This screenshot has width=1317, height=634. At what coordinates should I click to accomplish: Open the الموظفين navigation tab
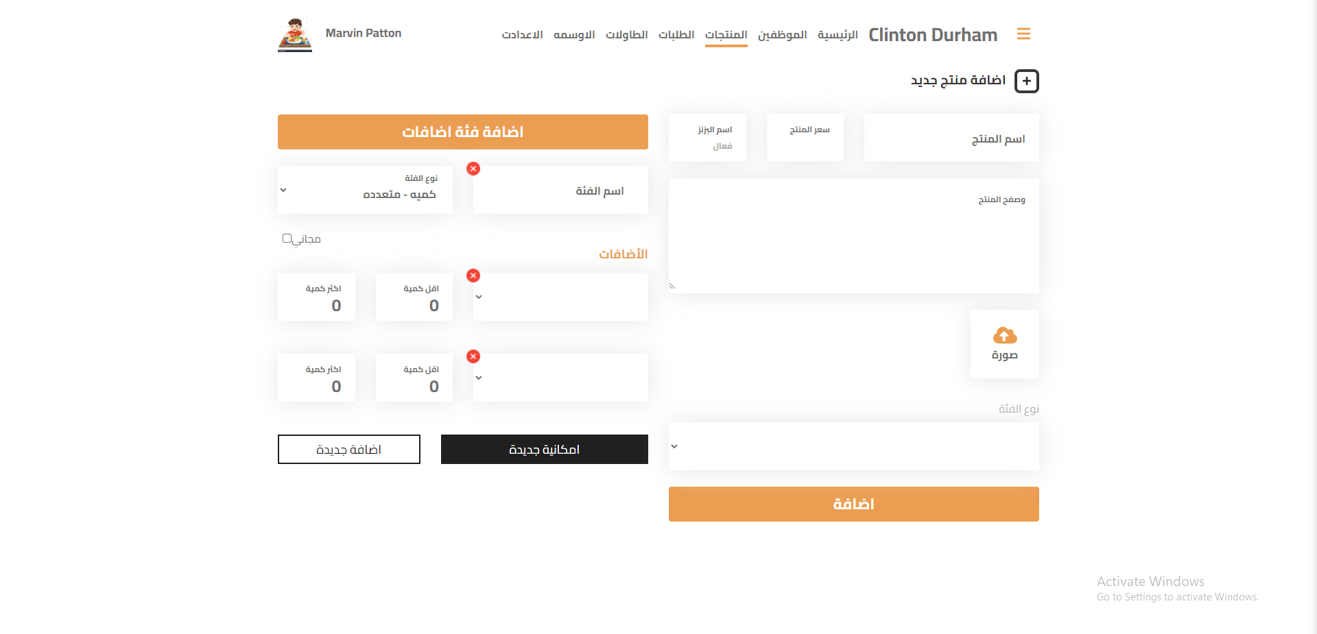coord(782,35)
